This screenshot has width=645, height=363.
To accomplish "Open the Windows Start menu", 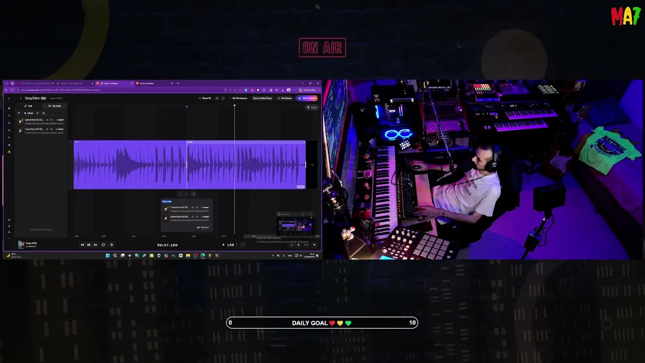I will tap(107, 256).
